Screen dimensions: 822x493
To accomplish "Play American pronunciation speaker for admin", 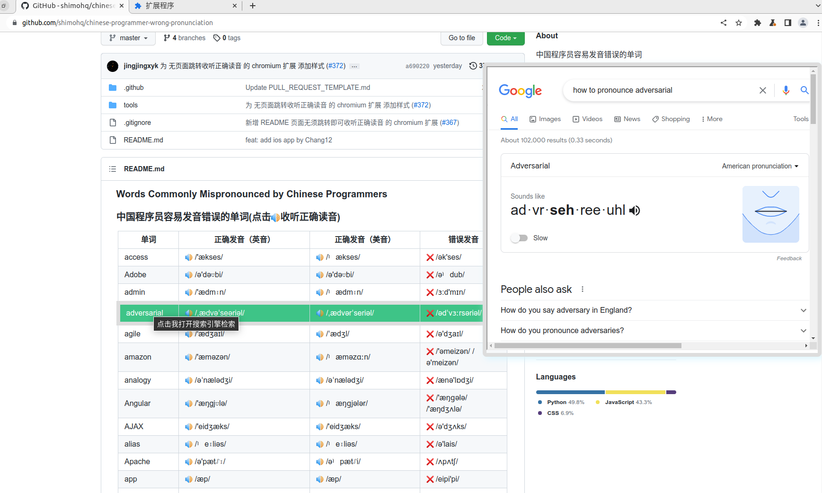I will [x=319, y=292].
